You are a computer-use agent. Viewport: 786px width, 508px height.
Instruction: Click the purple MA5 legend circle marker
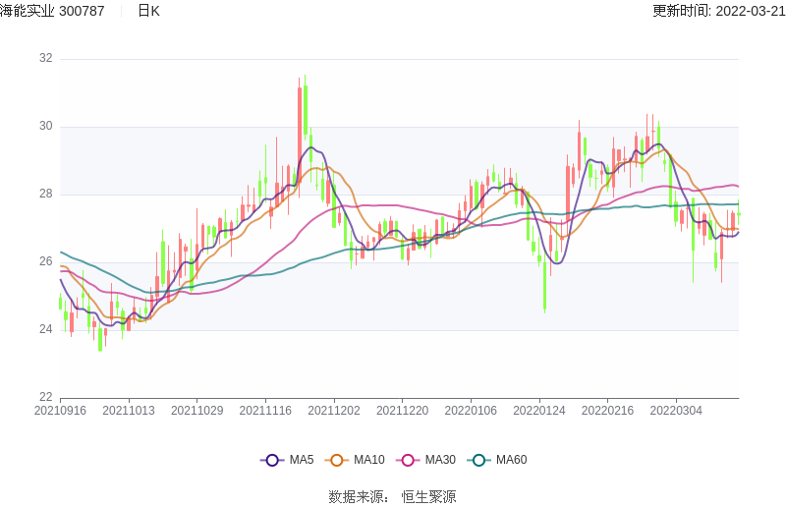272,460
